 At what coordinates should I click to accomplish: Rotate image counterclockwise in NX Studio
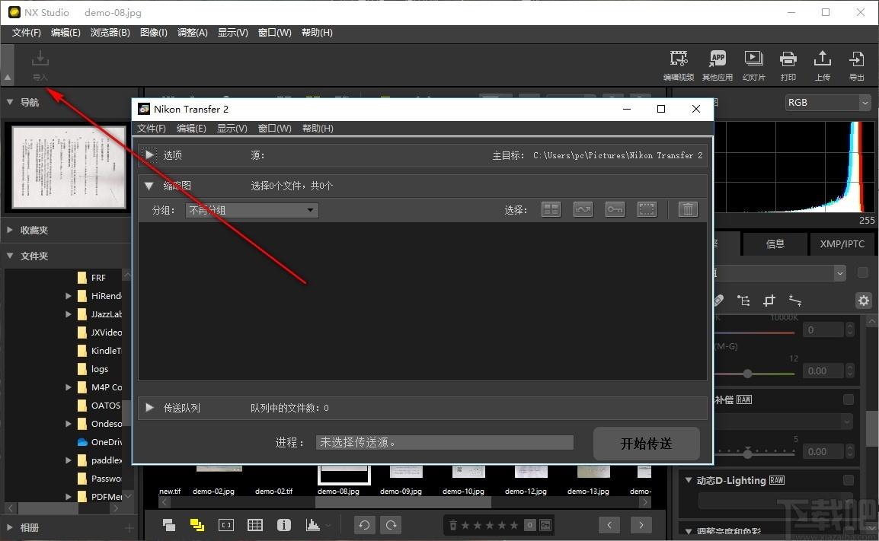coord(364,525)
